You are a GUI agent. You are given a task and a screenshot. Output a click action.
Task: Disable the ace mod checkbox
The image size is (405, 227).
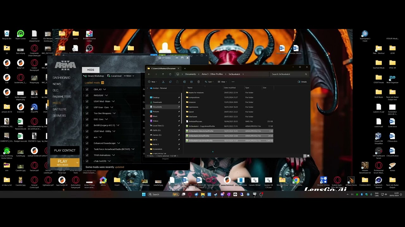(87, 137)
